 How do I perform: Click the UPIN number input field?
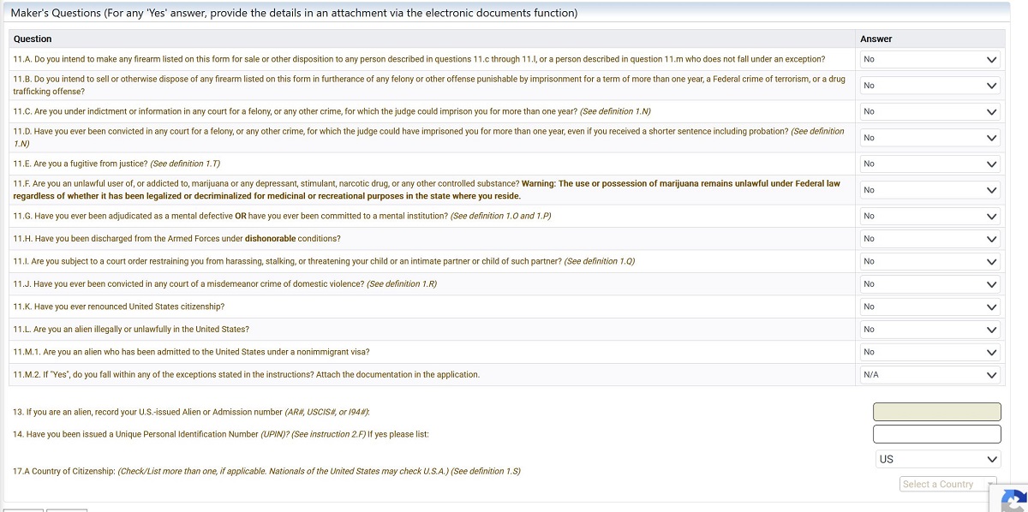[x=936, y=434]
